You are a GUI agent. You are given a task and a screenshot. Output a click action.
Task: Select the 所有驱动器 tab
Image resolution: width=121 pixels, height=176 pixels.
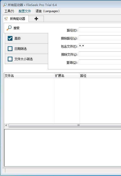pos(16,19)
